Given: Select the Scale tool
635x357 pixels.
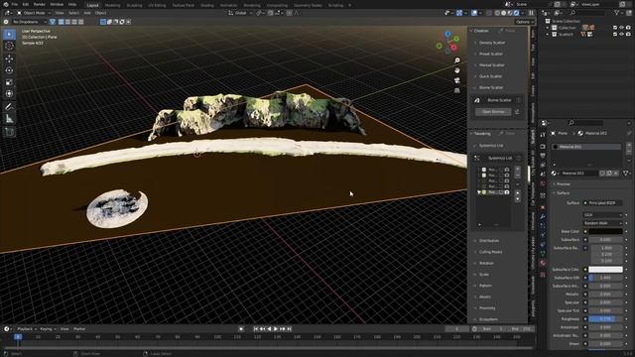Looking at the screenshot, I should 9,82.
